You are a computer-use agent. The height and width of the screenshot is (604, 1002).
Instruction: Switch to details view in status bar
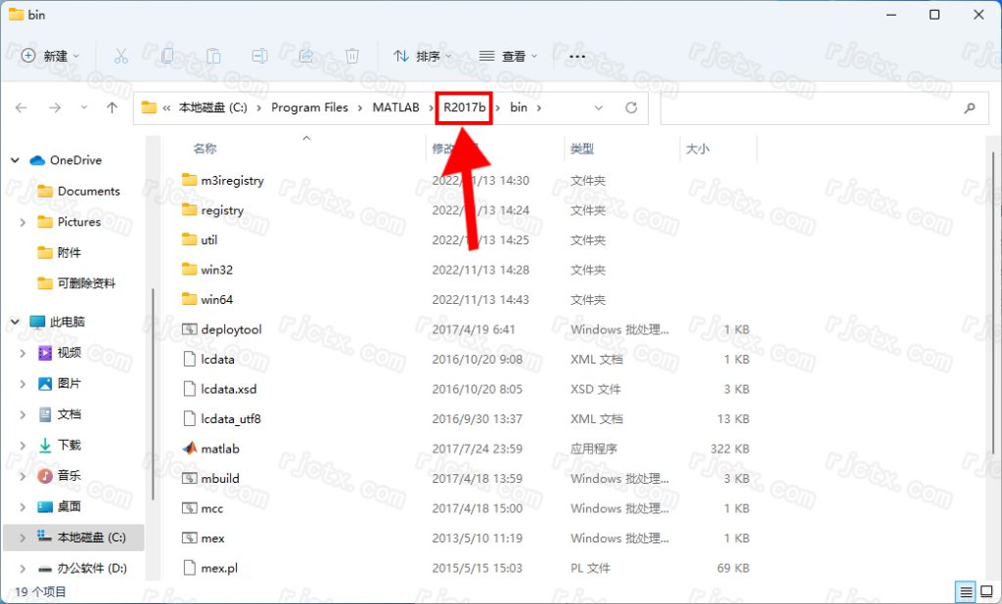tap(966, 591)
